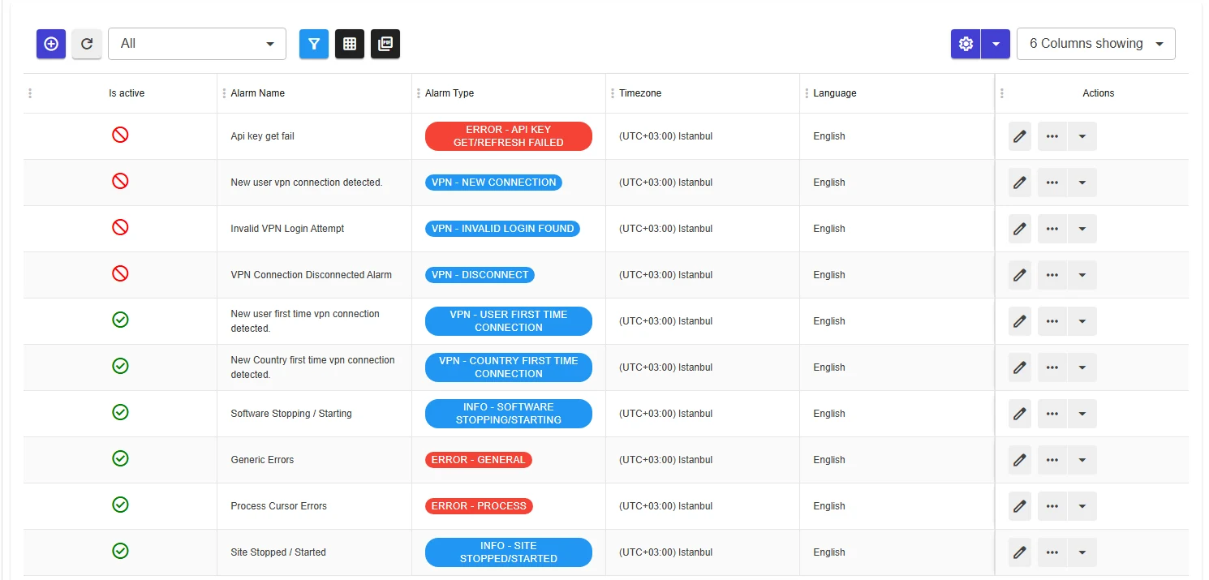The image size is (1209, 580).
Task: Expand the '6 Columns showing' dropdown
Action: point(1096,44)
